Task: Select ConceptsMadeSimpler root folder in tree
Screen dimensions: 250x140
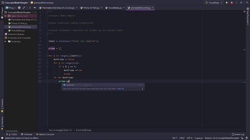Action: coord(21,12)
